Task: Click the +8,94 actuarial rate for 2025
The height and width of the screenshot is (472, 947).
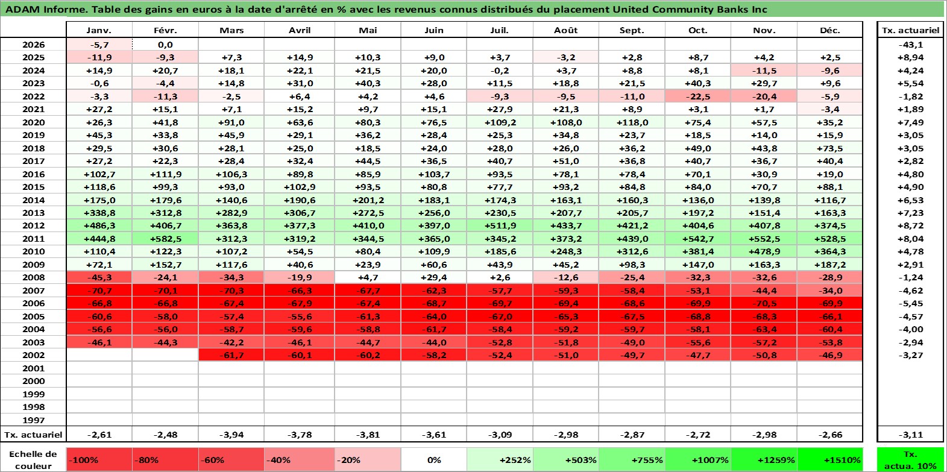Action: [x=910, y=57]
